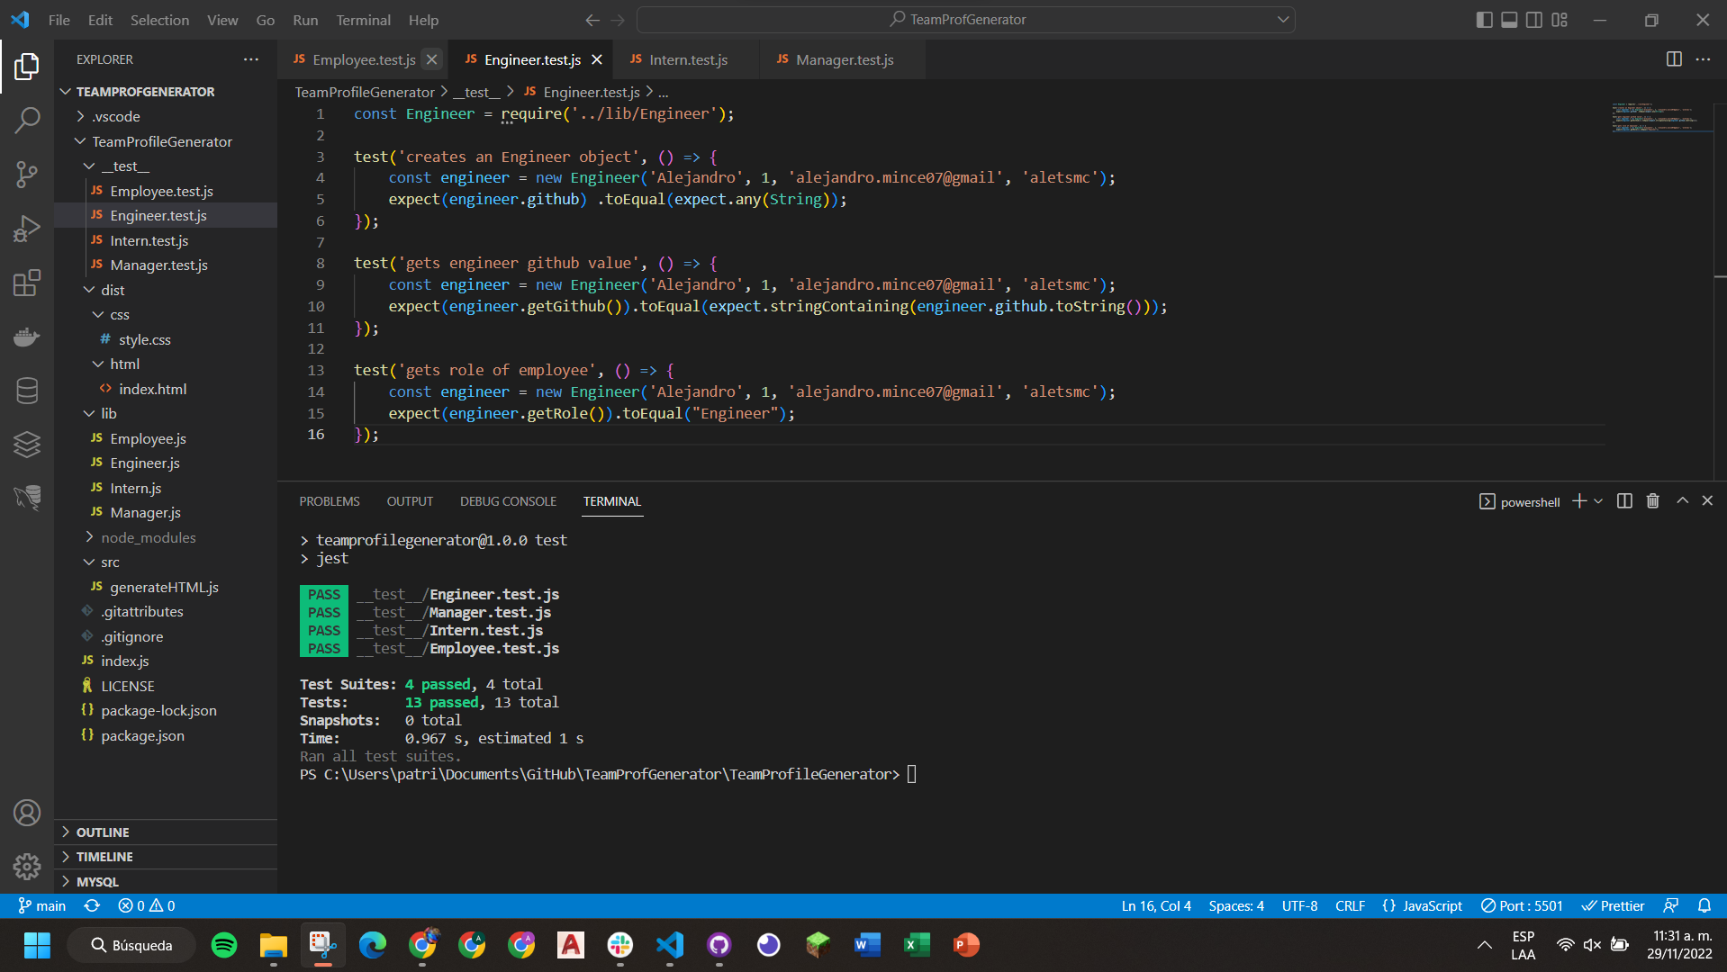
Task: Open the Run and Debug view
Action: 27,229
